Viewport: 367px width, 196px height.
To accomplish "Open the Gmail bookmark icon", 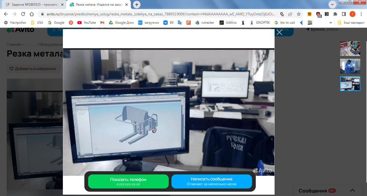I will (102, 23).
